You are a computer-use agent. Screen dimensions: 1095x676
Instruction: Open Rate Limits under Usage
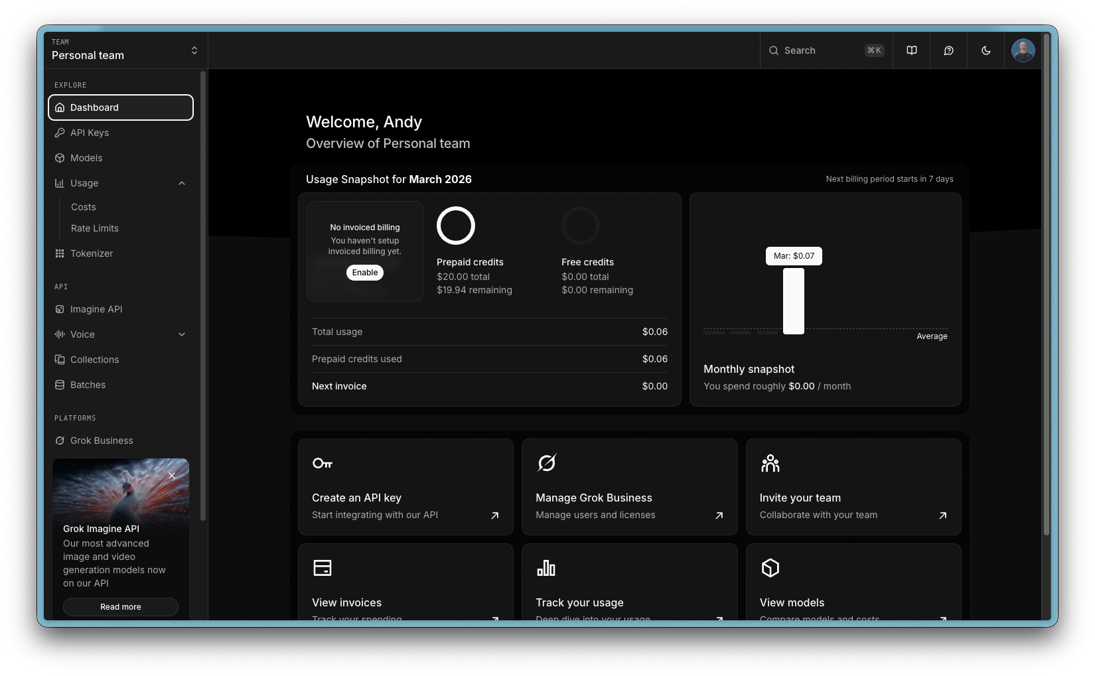pos(95,228)
